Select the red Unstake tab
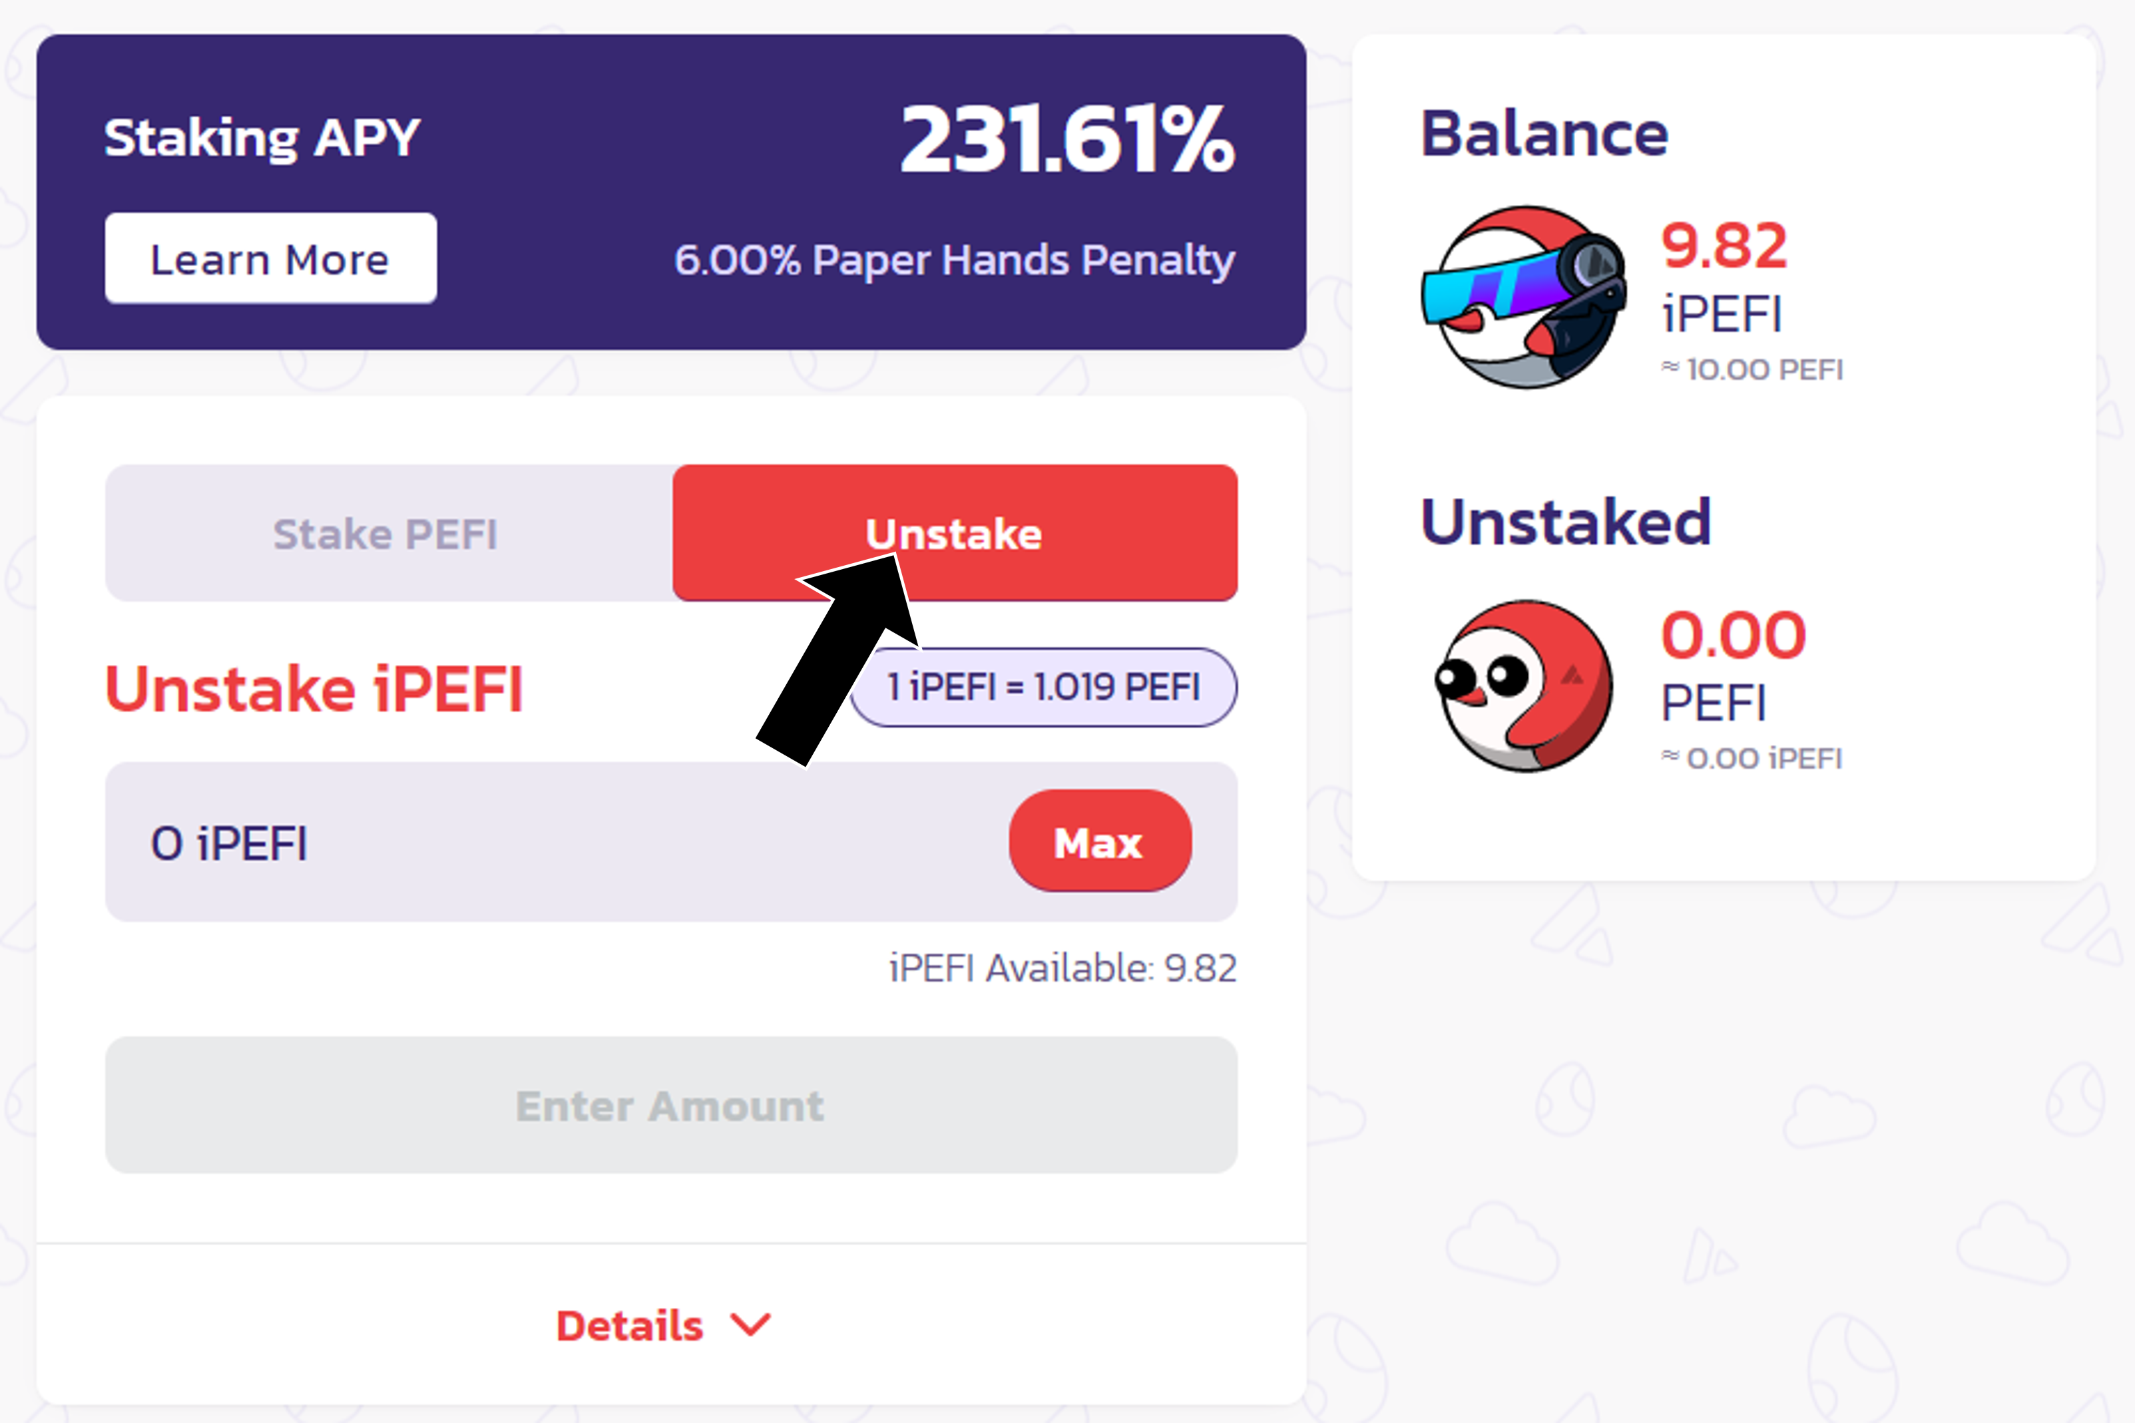Screen dimensions: 2135x1423 click(x=955, y=532)
